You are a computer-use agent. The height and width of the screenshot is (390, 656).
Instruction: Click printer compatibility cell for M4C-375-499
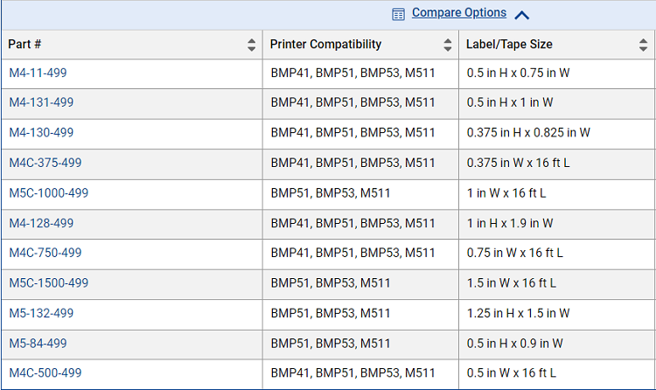(x=360, y=164)
